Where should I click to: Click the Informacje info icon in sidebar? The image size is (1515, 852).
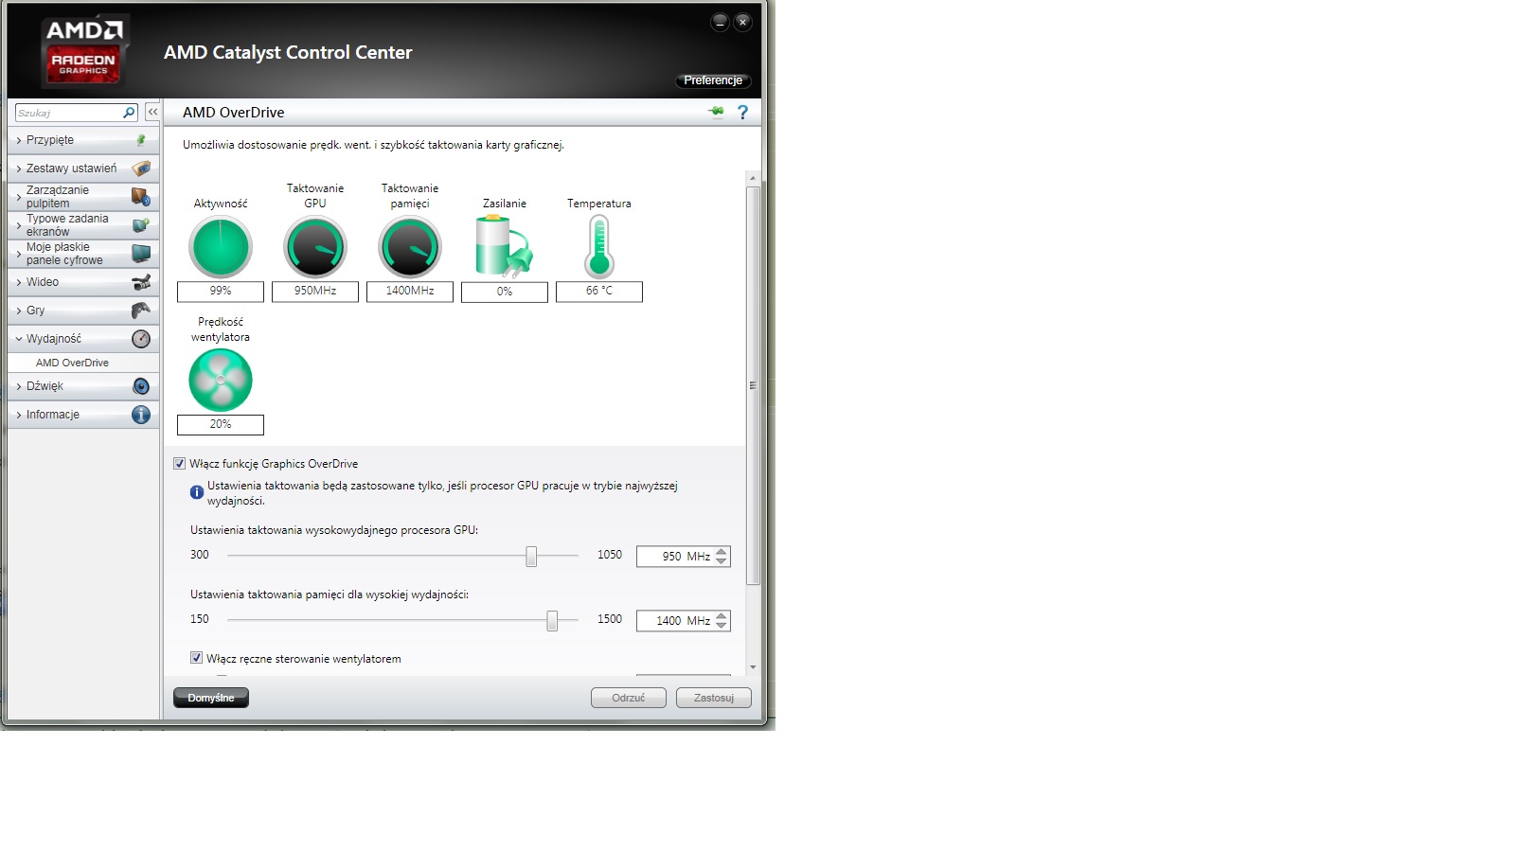coord(141,415)
